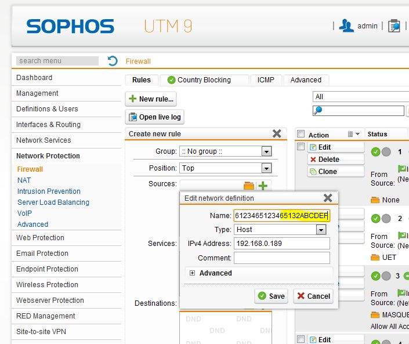Screen dimensions: 409x344
Task: Close the Create new rule panel
Action: (x=277, y=134)
